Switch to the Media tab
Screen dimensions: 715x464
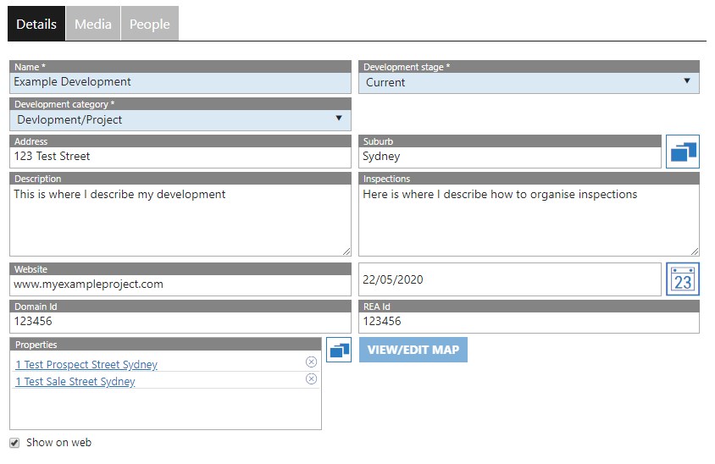coord(93,25)
